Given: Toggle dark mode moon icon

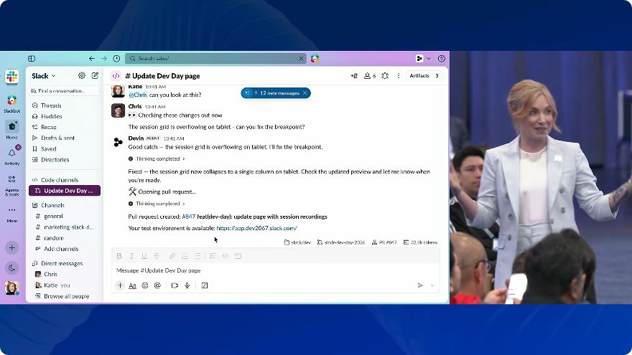Looking at the screenshot, I should click(x=11, y=268).
